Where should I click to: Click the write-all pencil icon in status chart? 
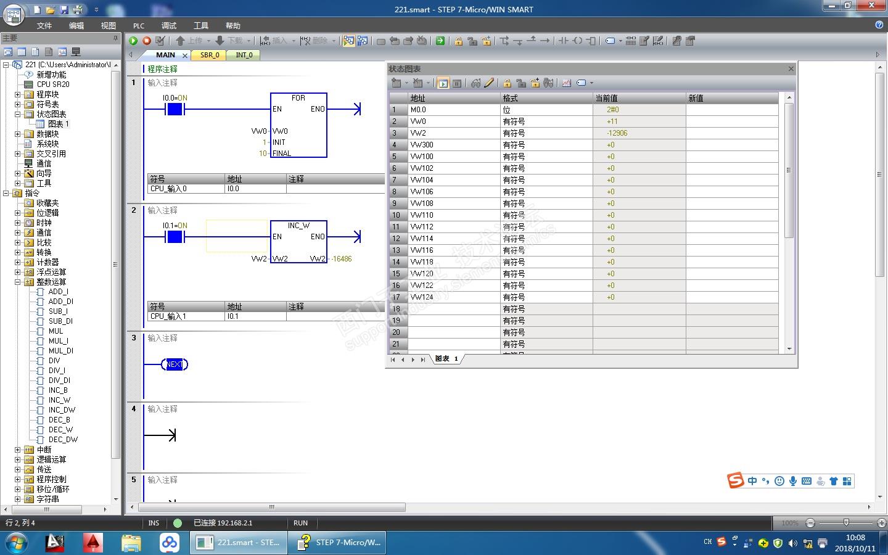pyautogui.click(x=489, y=83)
